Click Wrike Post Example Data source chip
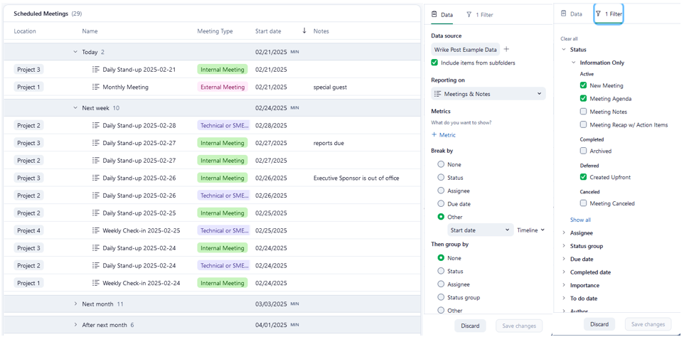The image size is (684, 337). [466, 50]
